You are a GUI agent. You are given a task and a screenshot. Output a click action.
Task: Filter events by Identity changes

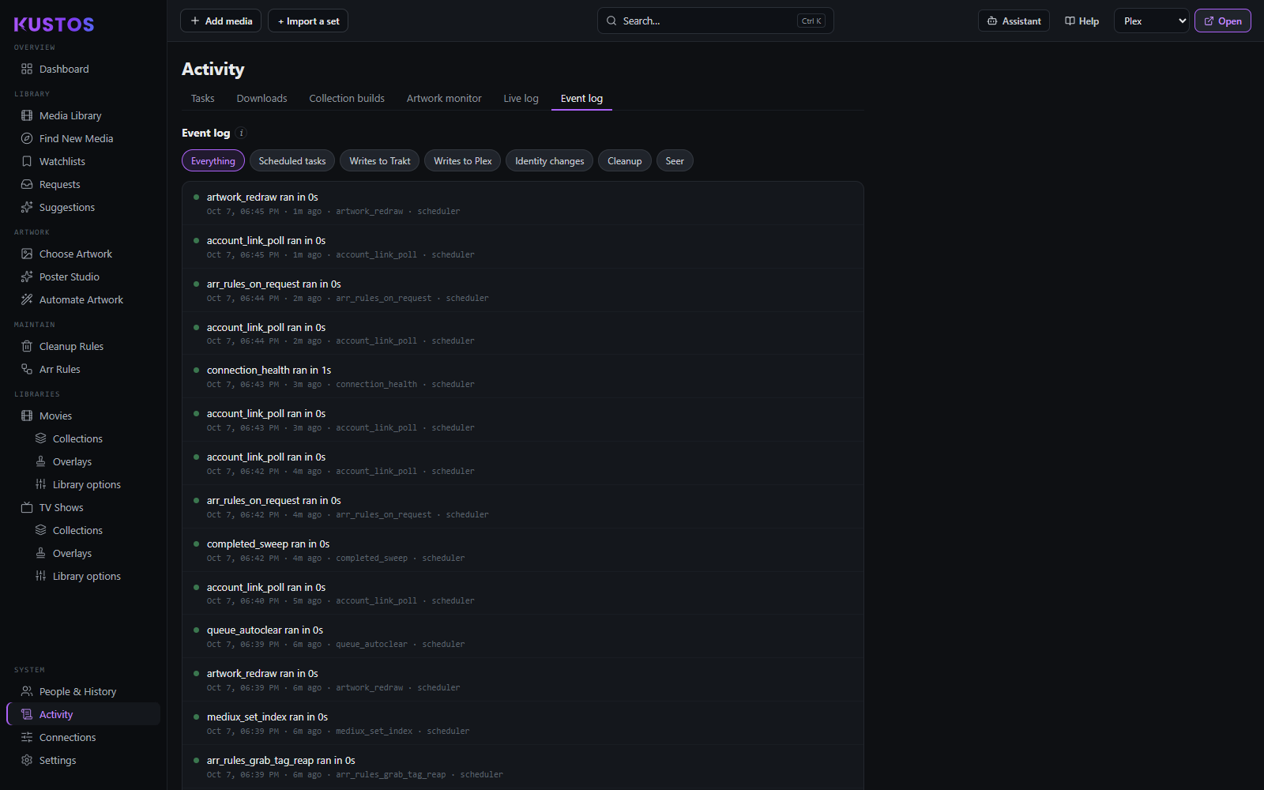pos(550,161)
